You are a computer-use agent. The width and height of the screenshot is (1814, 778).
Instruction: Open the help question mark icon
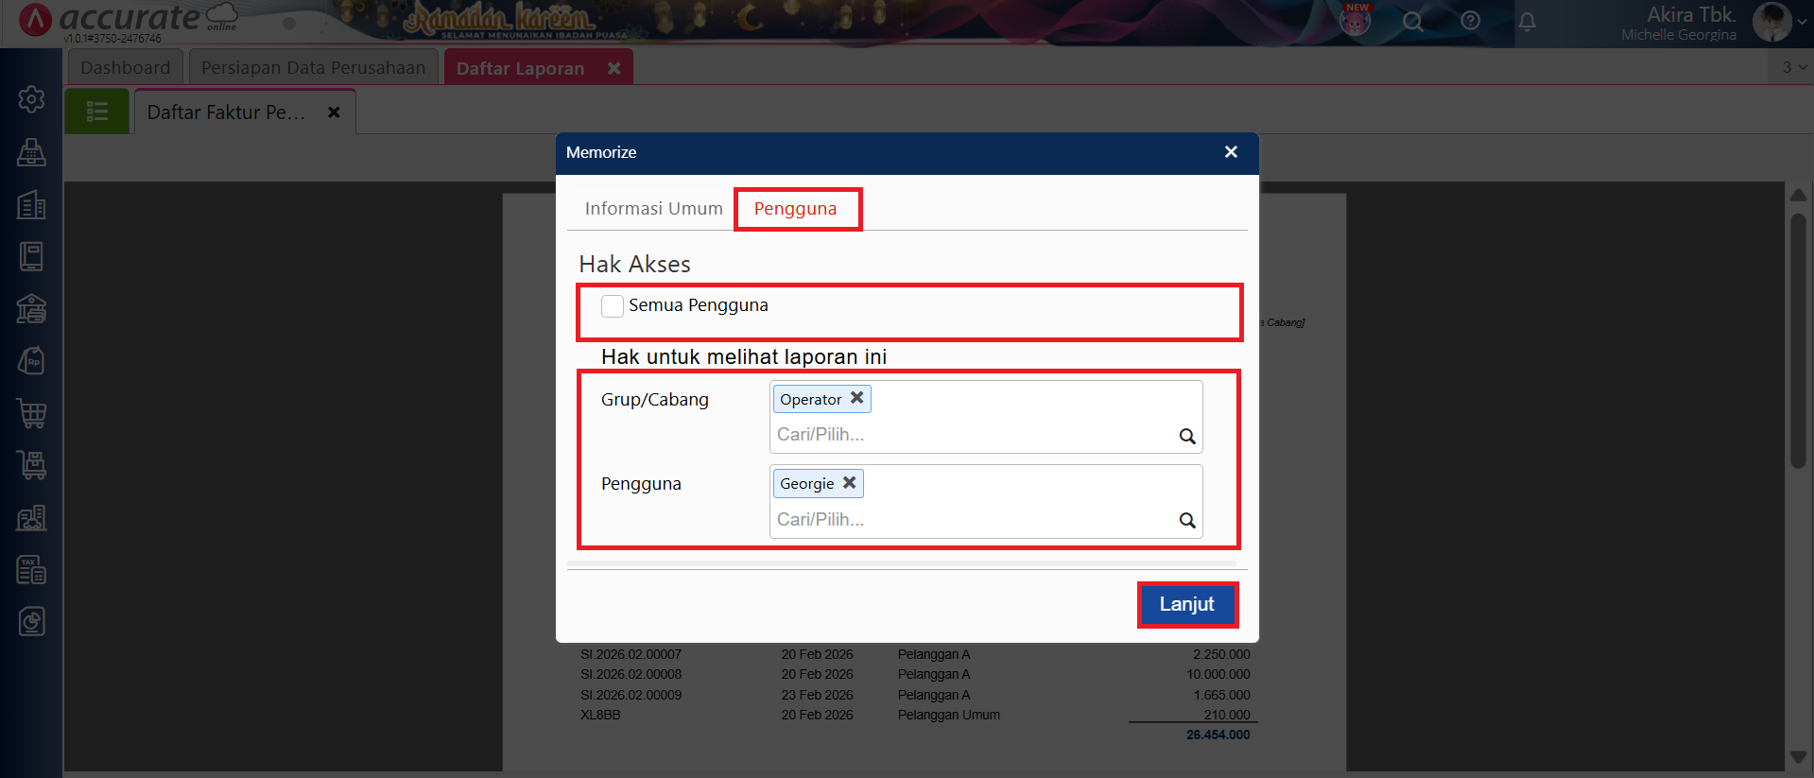[1470, 21]
